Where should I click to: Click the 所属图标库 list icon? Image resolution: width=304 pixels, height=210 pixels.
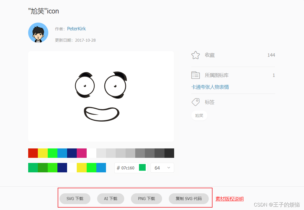196,75
